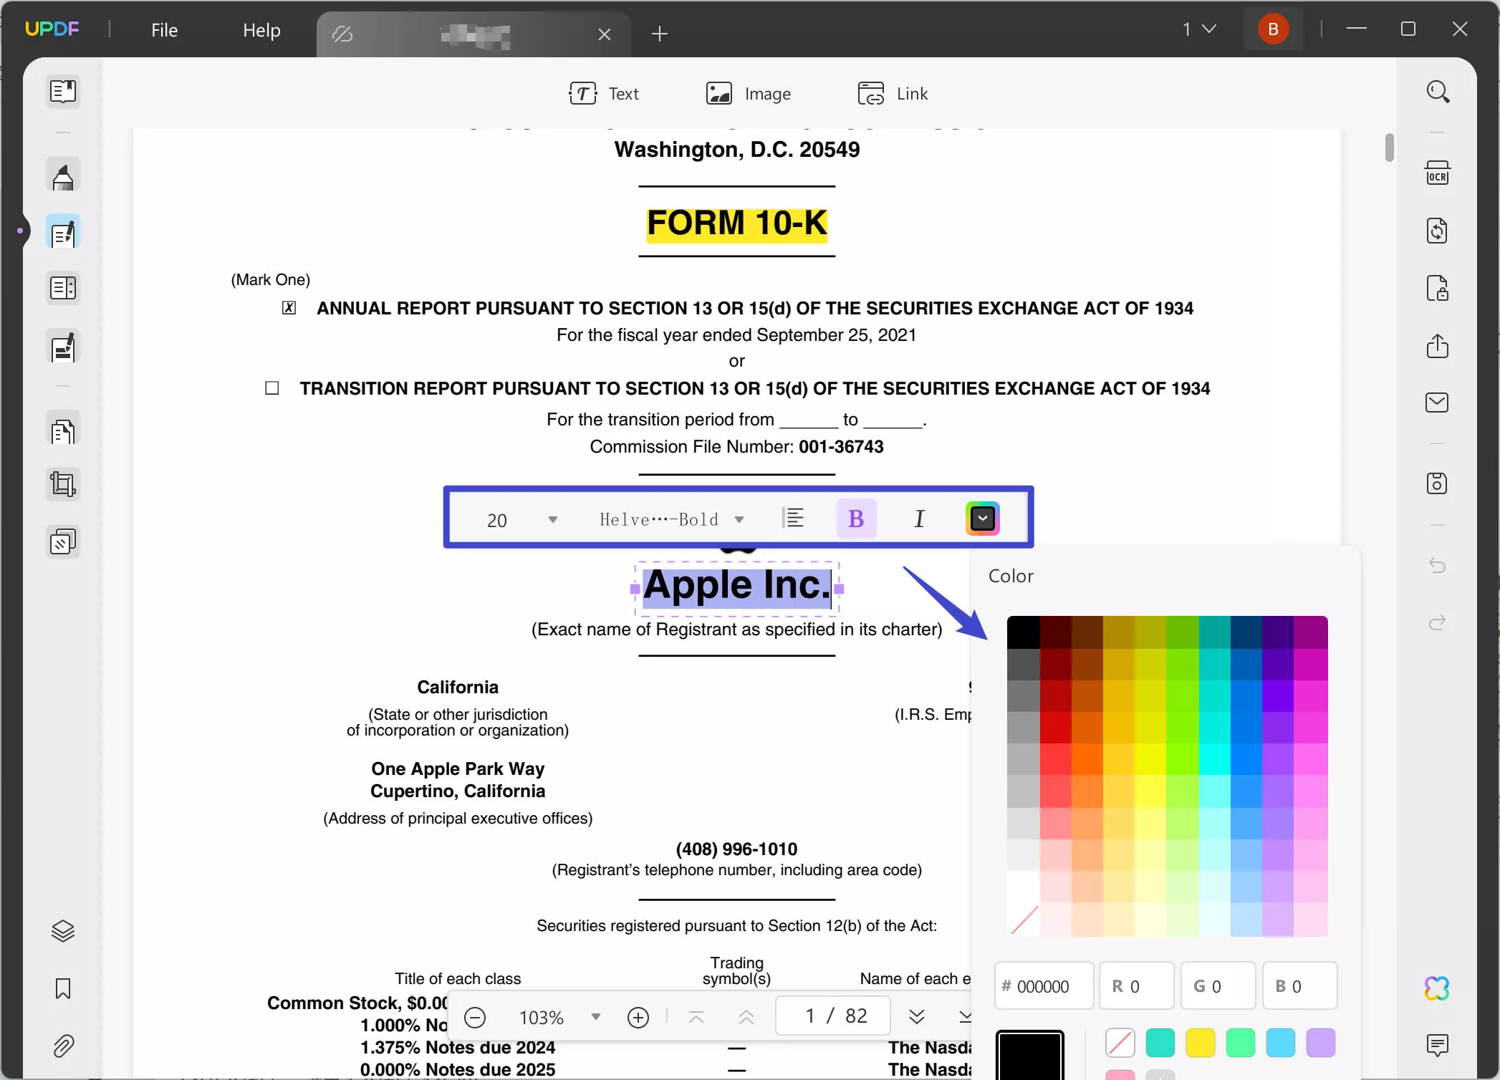Select the Crop Pages tool
Image resolution: width=1500 pixels, height=1080 pixels.
click(x=63, y=485)
